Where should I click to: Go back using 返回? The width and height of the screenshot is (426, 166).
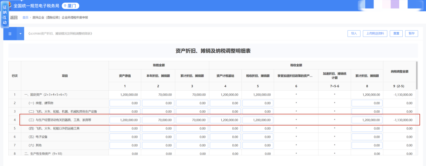pos(14,18)
